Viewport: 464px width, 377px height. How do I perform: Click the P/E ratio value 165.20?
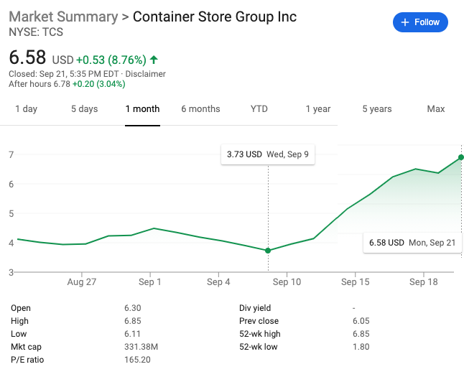pyautogui.click(x=137, y=360)
